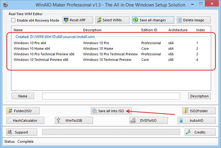Click the AutoAIO blue icon
Viewport: 221px width, 148px height.
(181, 121)
